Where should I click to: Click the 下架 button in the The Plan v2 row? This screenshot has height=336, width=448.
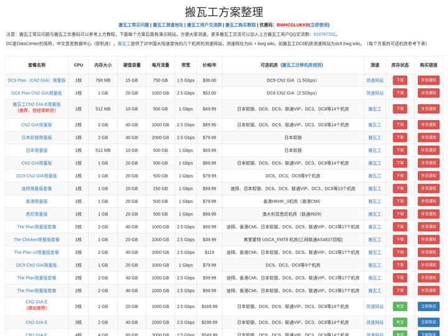[400, 252]
